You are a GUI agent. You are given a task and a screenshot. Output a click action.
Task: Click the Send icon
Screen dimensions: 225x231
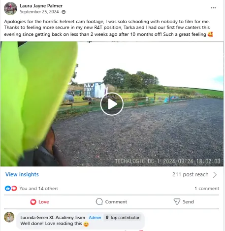177,201
